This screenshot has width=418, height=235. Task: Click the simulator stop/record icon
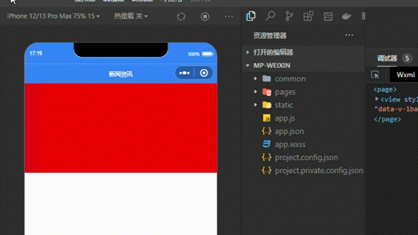click(205, 17)
